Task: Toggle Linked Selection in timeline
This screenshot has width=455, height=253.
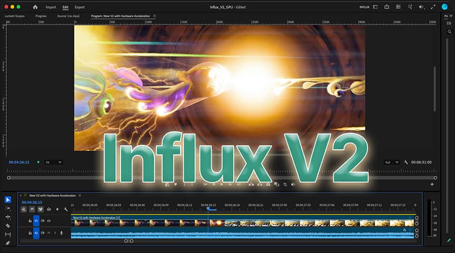Action: point(41,209)
